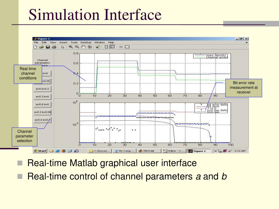Choose channel parameters a=0.4 b=0.1
The height and width of the screenshot is (209, 279).
pos(43,120)
